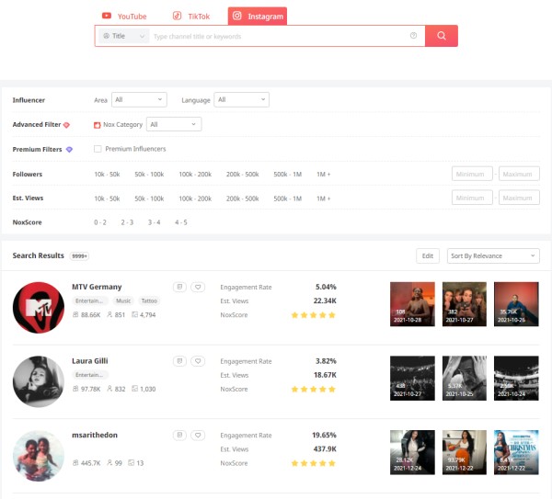Click the compare icon beside MTV Germany
Screen dimensions: 552x499
point(179,287)
